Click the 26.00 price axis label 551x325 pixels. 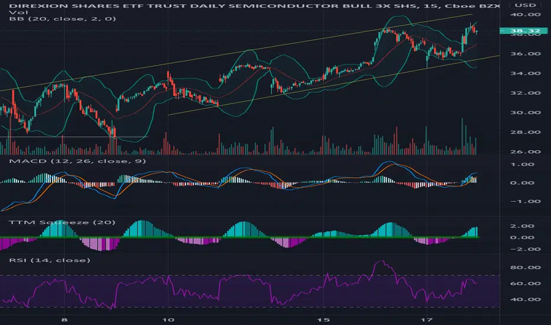[x=526, y=152]
